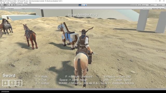166x93 pixels.
Task: Open the GameObject menu
Action: (13, 3)
